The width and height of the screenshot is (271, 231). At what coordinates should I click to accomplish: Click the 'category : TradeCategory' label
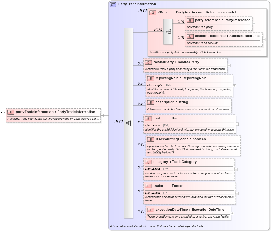pyautogui.click(x=175, y=162)
